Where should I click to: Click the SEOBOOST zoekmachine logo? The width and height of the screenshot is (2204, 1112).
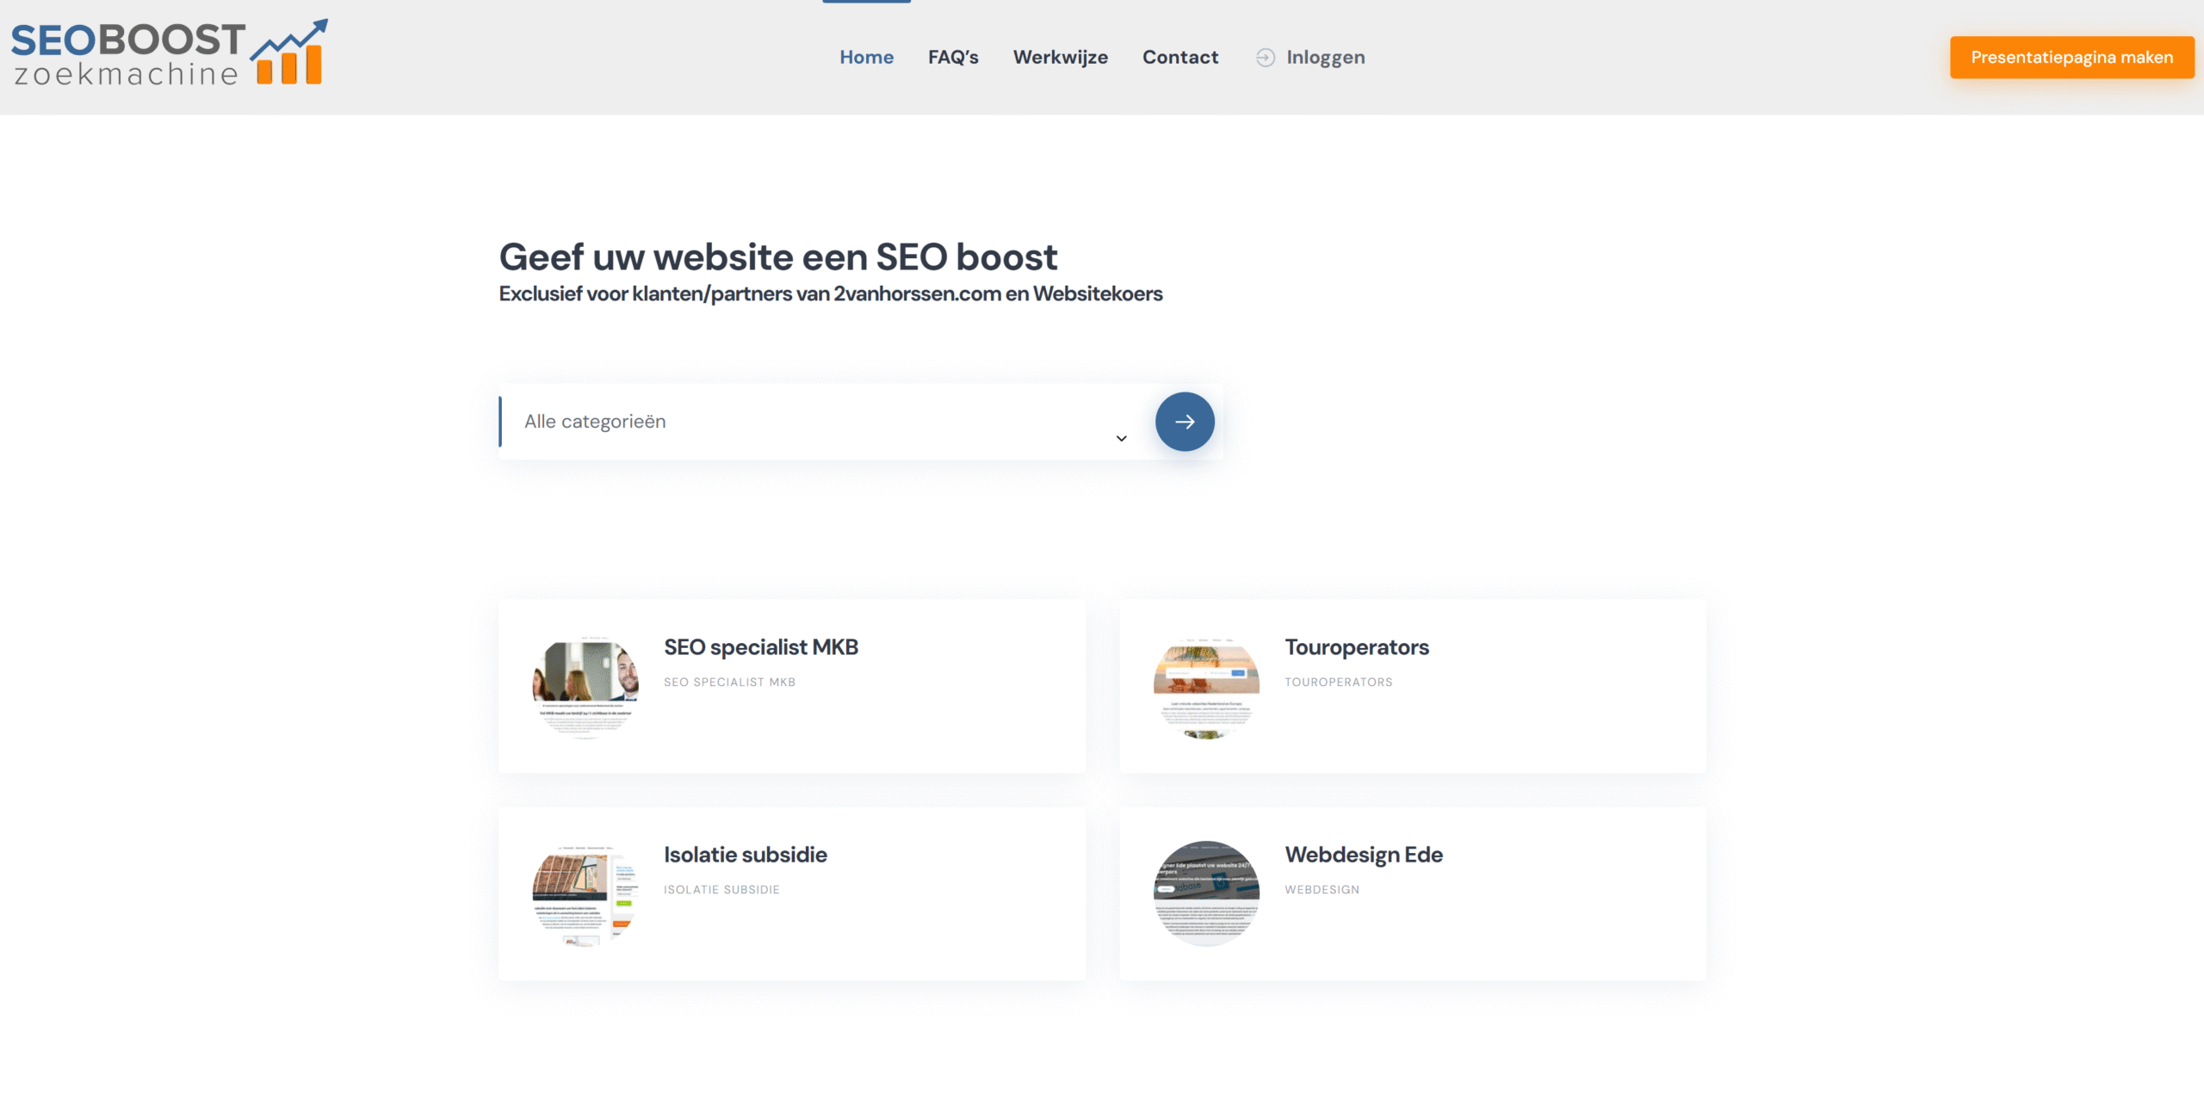coord(169,53)
